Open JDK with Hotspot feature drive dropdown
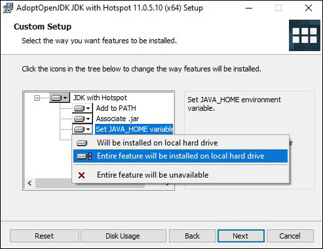The height and width of the screenshot is (249, 323). click(60, 98)
